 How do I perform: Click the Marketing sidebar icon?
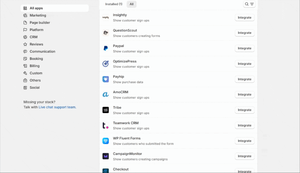coord(25,15)
